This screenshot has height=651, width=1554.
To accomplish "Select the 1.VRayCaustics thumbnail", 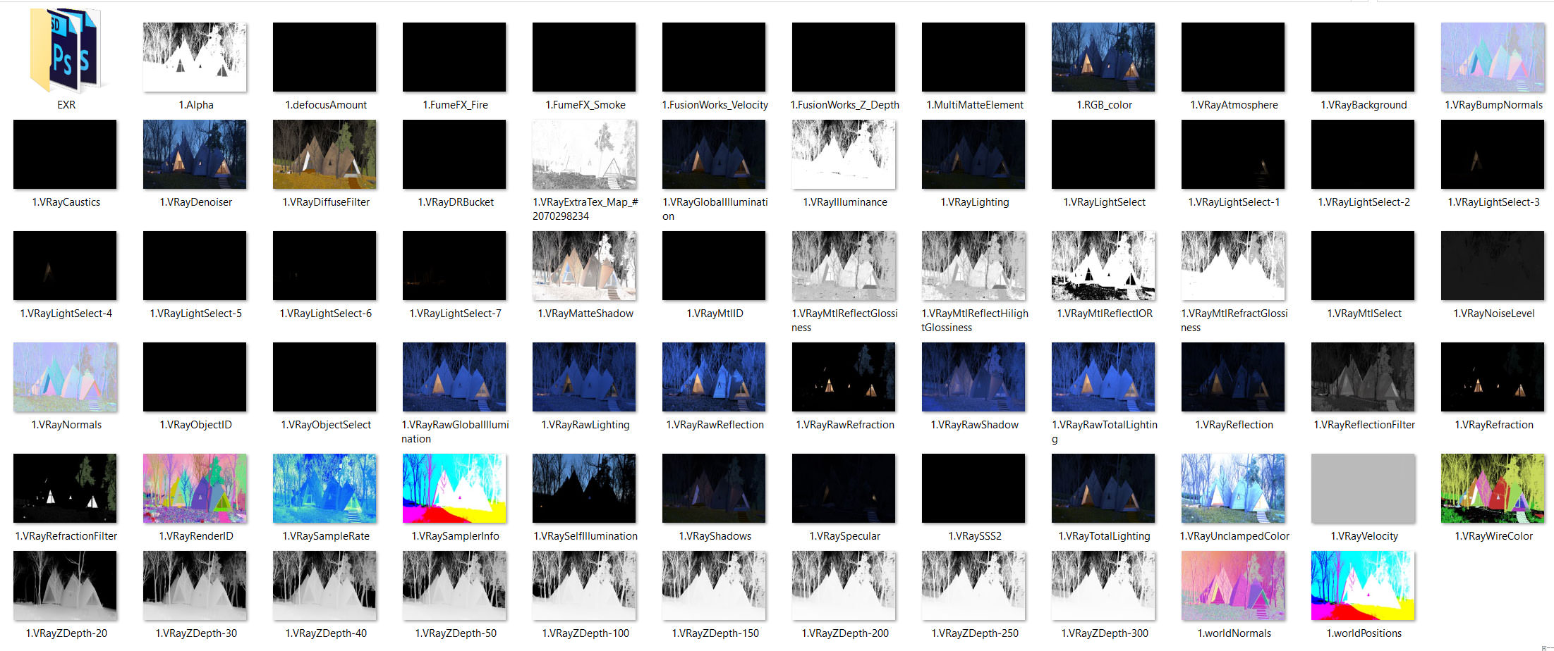I will point(65,154).
